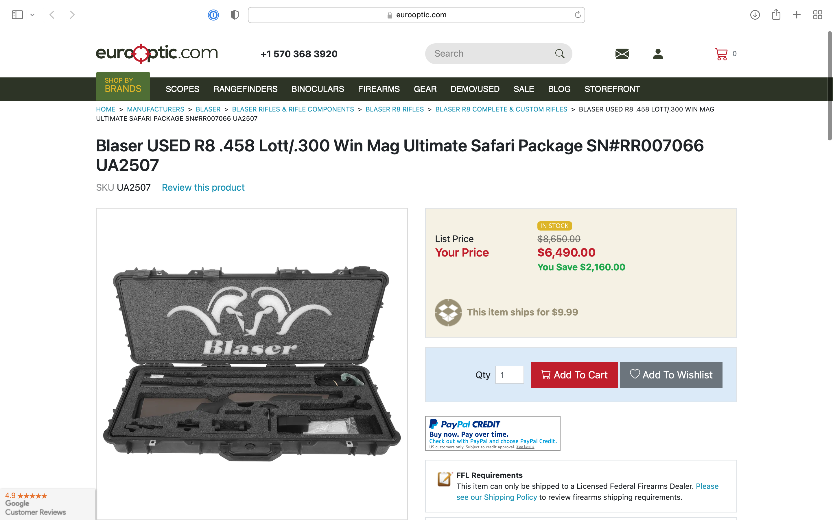The width and height of the screenshot is (833, 520).
Task: Show the Safari tab overview
Action: [x=817, y=15]
